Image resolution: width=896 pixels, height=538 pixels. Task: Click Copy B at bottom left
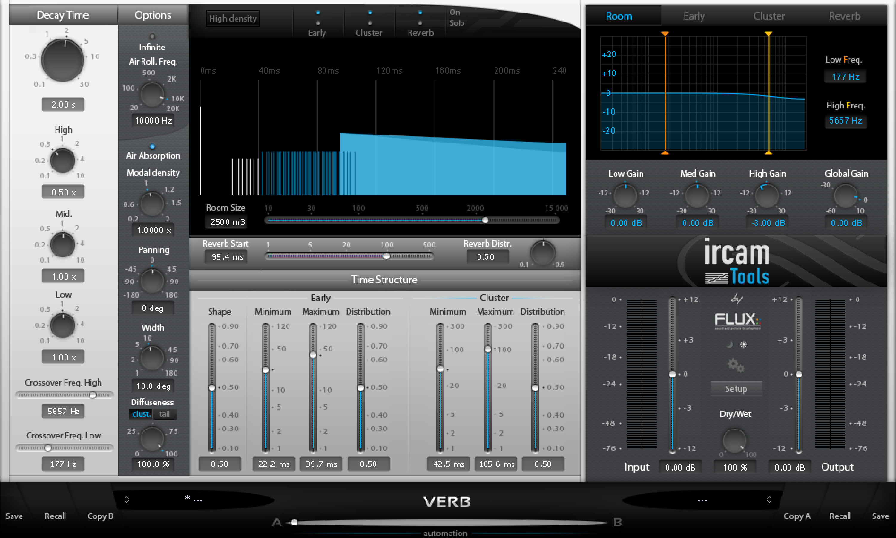coord(100,516)
